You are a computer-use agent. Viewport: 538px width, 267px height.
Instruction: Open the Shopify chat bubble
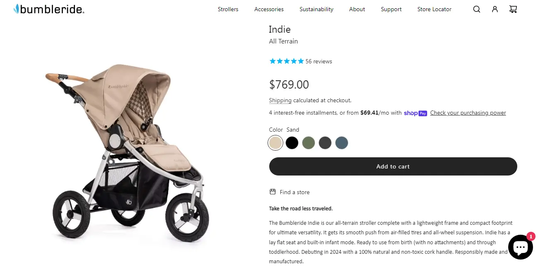point(520,247)
